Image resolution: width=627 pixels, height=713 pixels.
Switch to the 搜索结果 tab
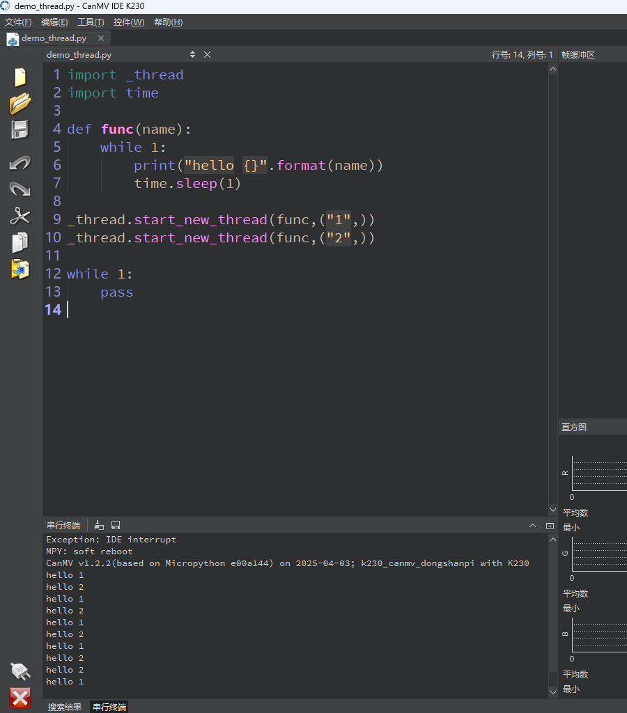65,707
